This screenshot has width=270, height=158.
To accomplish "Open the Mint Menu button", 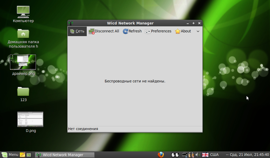I will point(10,155).
